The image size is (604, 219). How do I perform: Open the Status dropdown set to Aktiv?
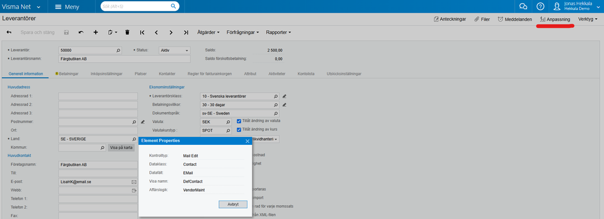(175, 50)
